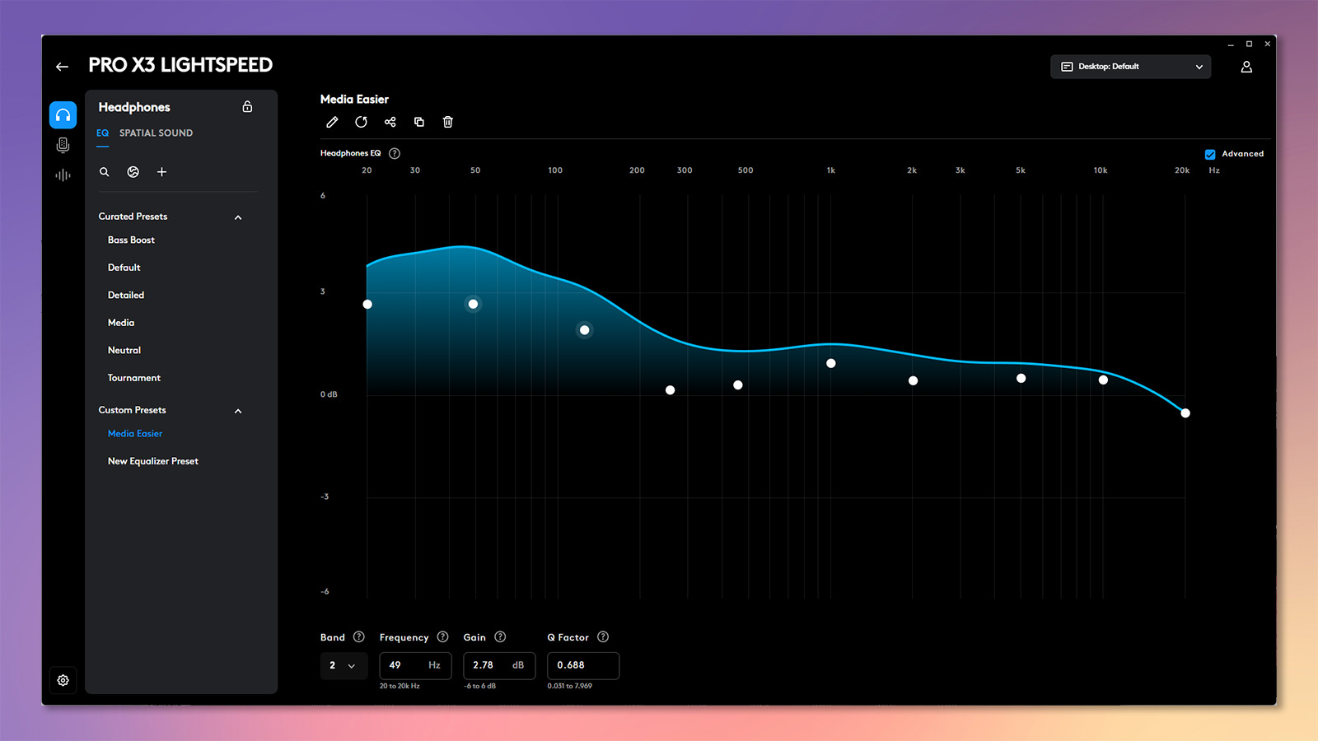This screenshot has height=741, width=1318.
Task: Collapse the Curated Presets section
Action: pyautogui.click(x=238, y=217)
